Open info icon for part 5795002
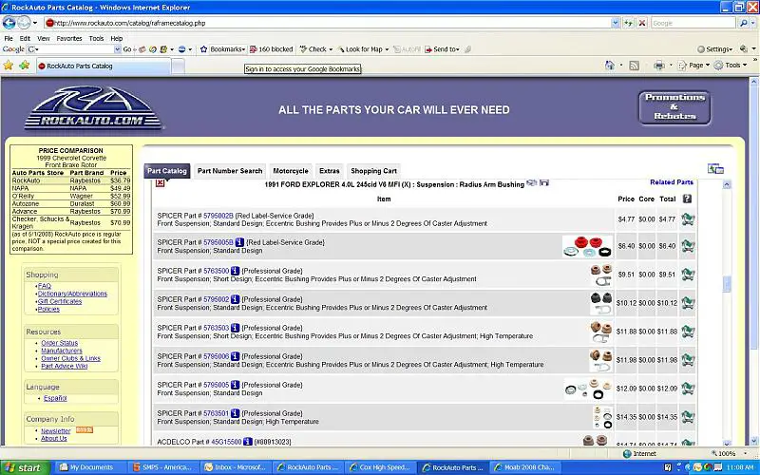This screenshot has width=760, height=475. tap(235, 299)
